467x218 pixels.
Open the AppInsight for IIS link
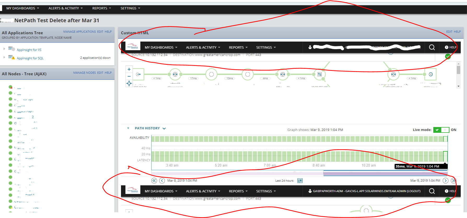(x=29, y=50)
